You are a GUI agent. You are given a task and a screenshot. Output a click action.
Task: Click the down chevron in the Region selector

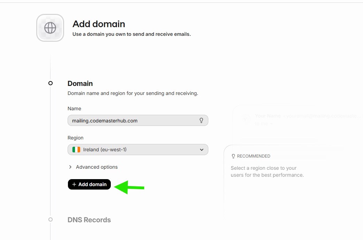click(x=201, y=150)
